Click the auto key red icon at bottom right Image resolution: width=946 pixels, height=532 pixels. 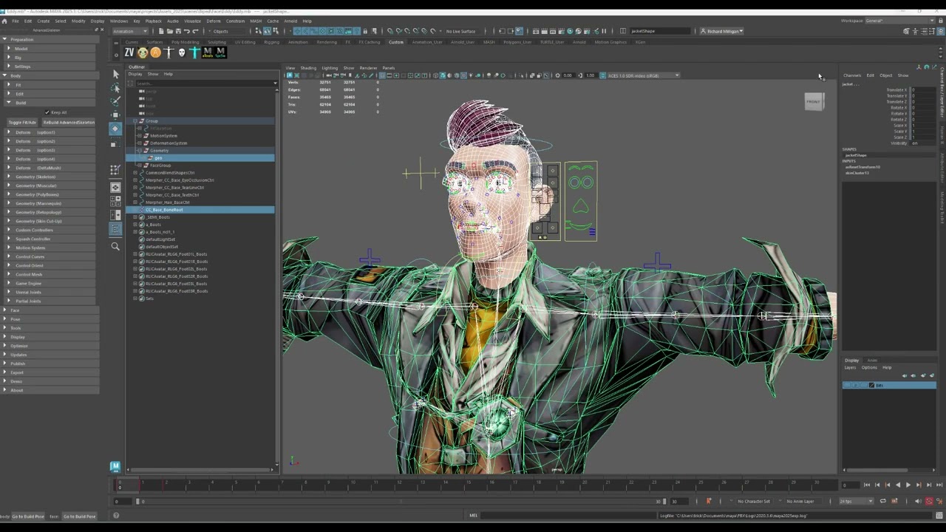929,501
